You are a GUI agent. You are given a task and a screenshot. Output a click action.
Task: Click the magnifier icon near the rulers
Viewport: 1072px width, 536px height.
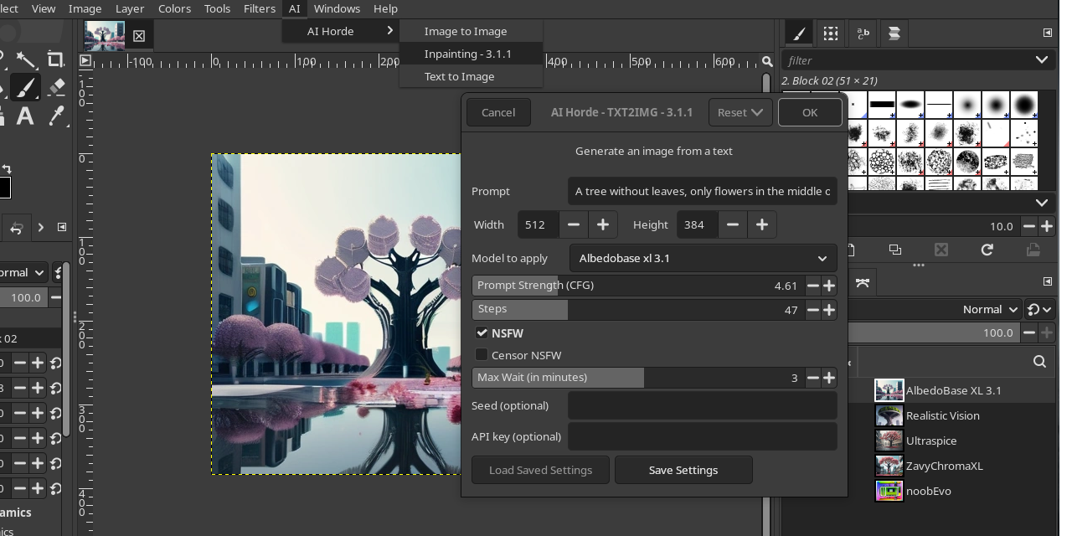point(767,61)
